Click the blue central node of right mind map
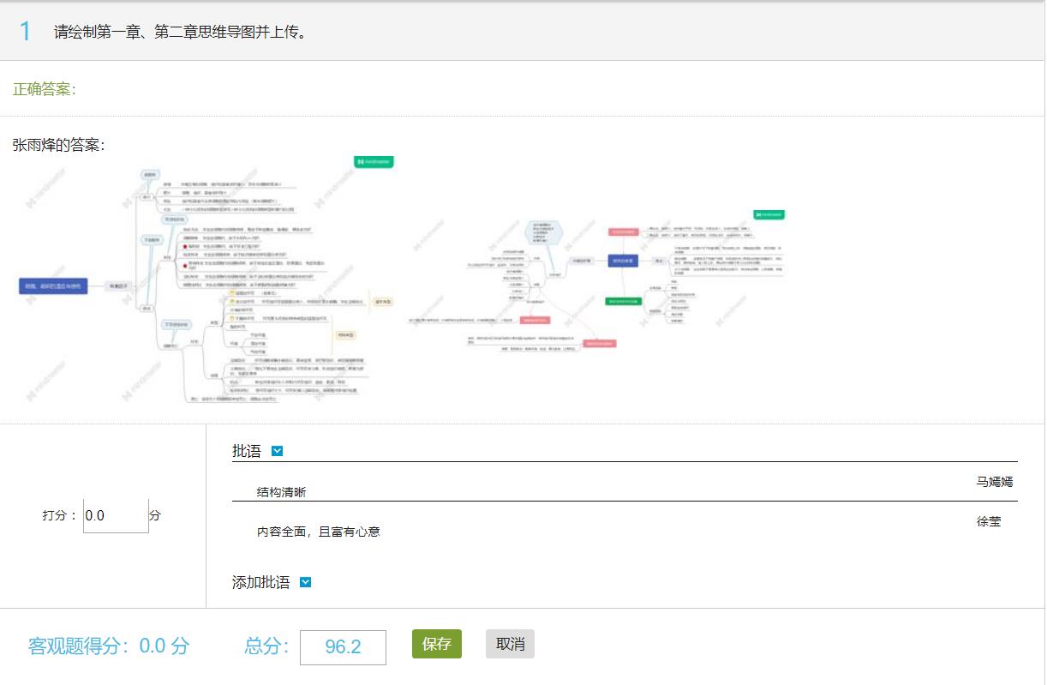This screenshot has width=1047, height=685. click(x=623, y=261)
